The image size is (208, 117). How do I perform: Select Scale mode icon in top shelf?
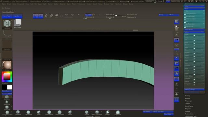point(51,16)
